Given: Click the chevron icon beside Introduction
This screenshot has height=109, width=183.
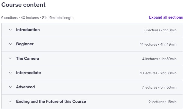Looking at the screenshot, I should [10, 30].
